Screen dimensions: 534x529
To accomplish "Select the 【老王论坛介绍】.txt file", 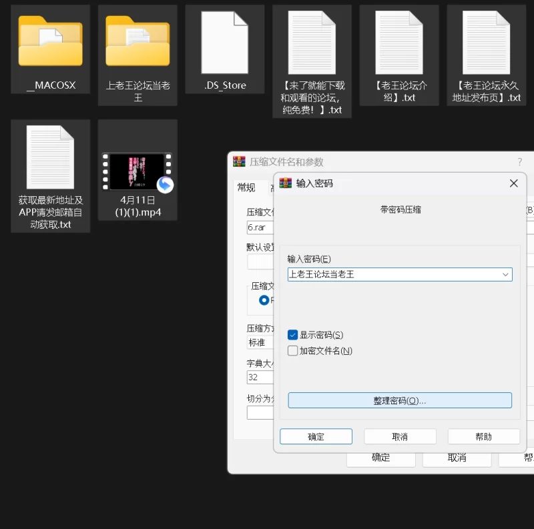I will click(399, 42).
